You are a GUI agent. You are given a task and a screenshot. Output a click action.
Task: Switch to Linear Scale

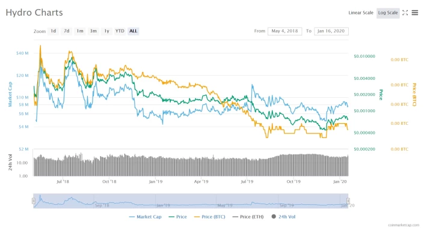[x=361, y=13]
